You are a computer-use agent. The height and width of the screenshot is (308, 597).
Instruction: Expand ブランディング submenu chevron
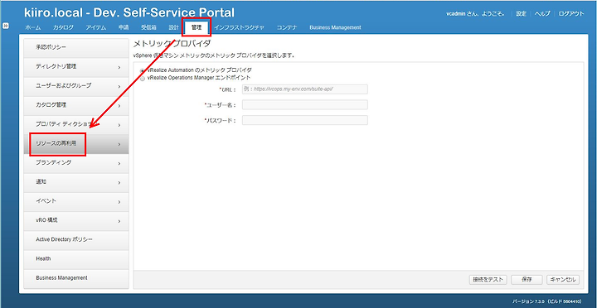pos(119,164)
